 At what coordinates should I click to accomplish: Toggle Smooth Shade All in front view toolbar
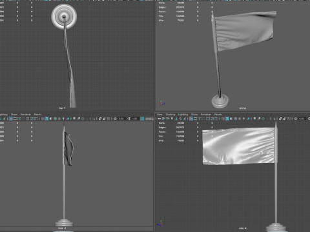pos(46,119)
